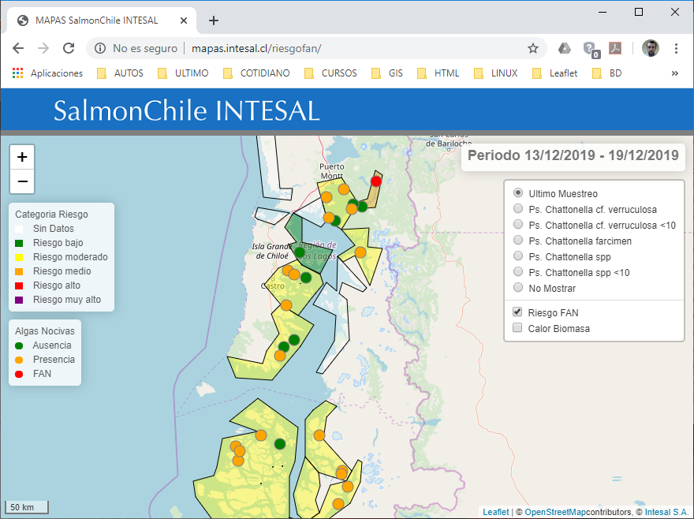Open the Chrome profile avatar
The image size is (694, 519).
[x=650, y=48]
